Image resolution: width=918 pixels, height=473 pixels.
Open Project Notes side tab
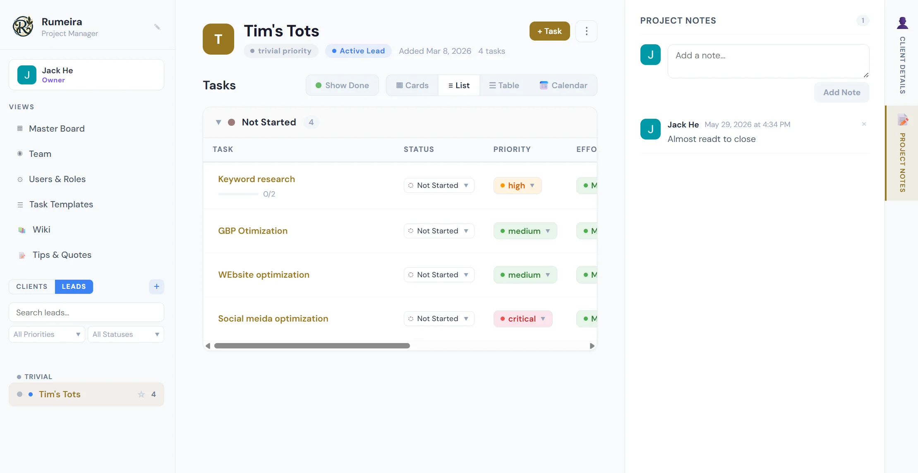coord(902,153)
